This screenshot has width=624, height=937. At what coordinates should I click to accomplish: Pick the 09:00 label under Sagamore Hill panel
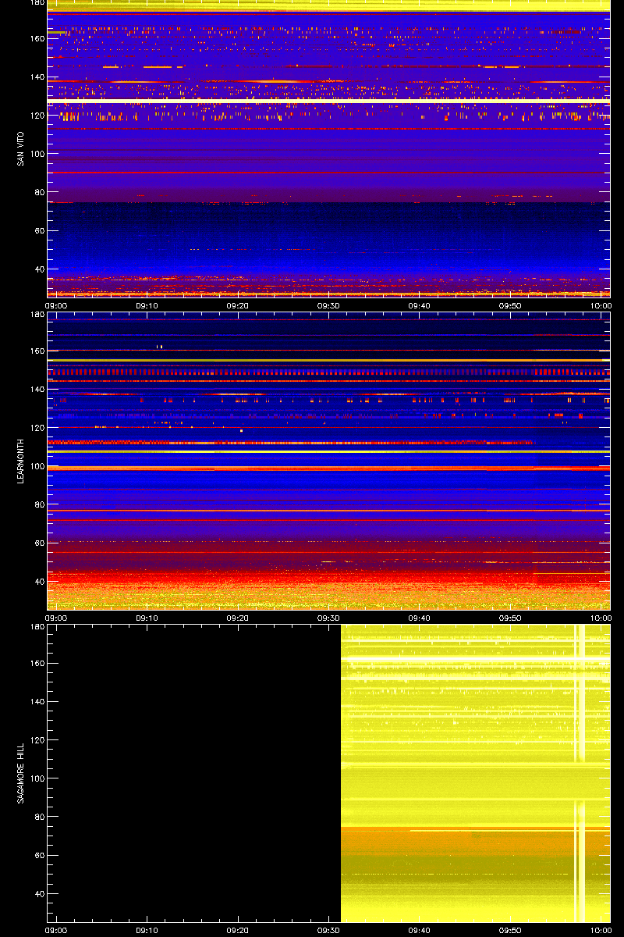coord(56,931)
